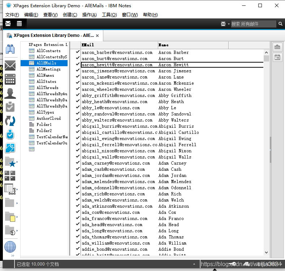This screenshot has width=285, height=271.
Task: Expand arrow beside globe folder icon
Action: 17,230
